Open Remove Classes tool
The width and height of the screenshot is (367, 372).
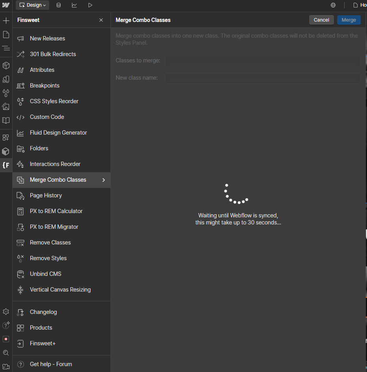61,243
